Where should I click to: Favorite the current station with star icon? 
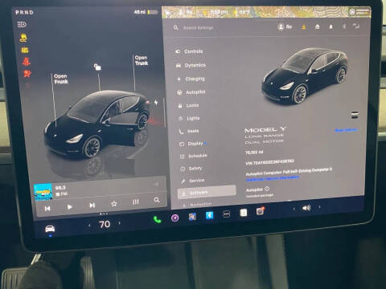tap(114, 204)
